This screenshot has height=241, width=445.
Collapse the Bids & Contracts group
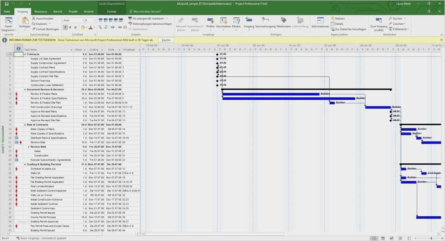pos(25,125)
